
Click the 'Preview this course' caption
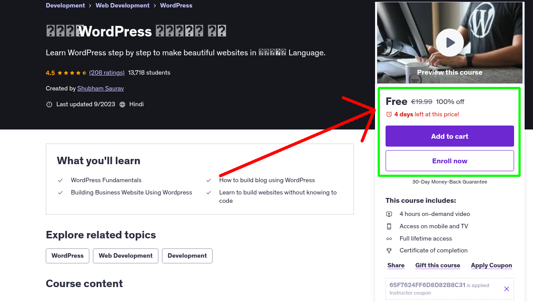coord(450,72)
